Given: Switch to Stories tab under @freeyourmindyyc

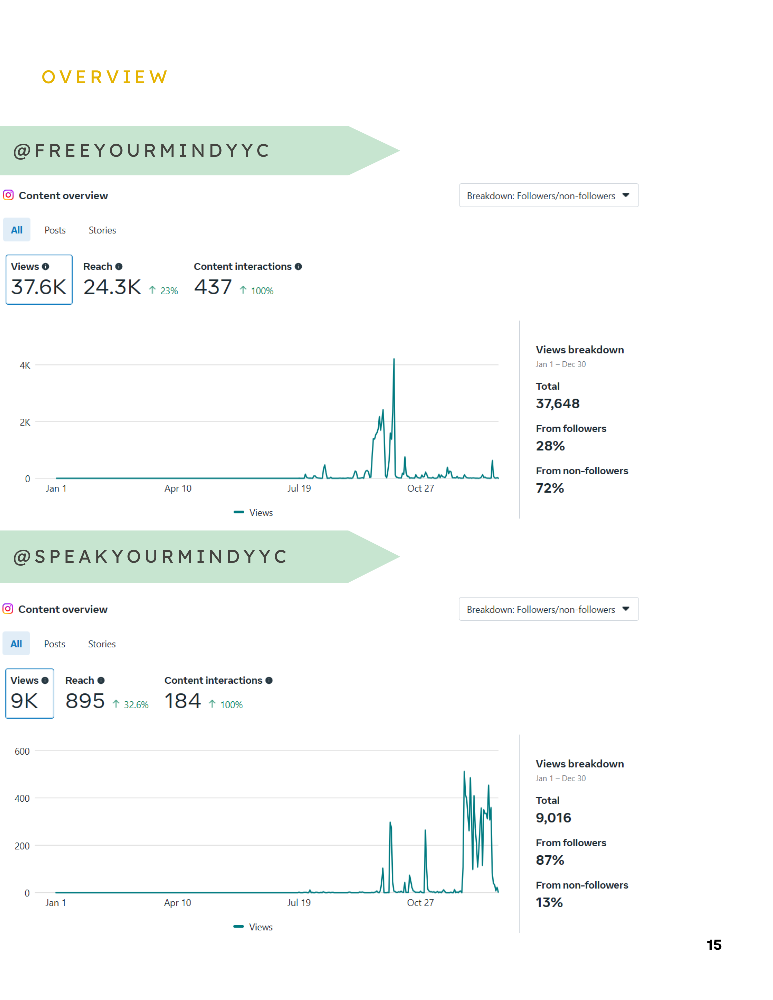Looking at the screenshot, I should (x=102, y=230).
